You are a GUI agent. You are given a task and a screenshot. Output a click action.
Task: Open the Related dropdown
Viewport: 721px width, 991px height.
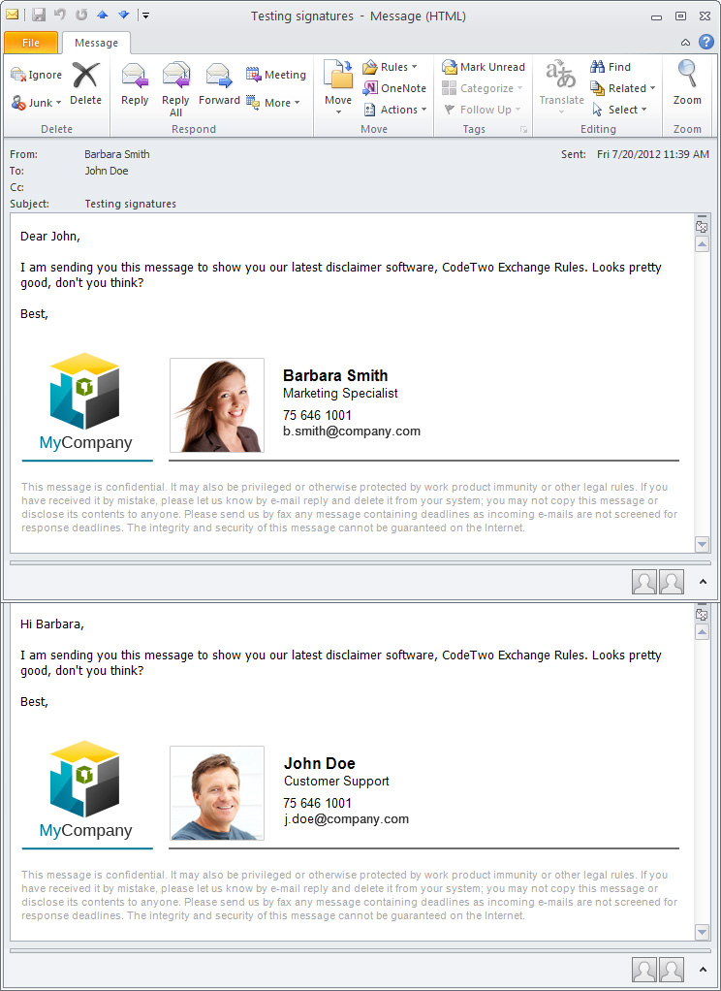coord(623,88)
